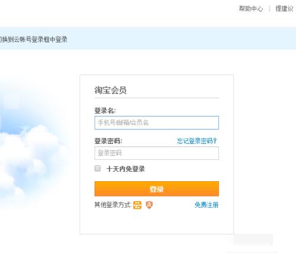This screenshot has width=296, height=254.
Task: Open 忘记登录密码? link
Action: 197,141
